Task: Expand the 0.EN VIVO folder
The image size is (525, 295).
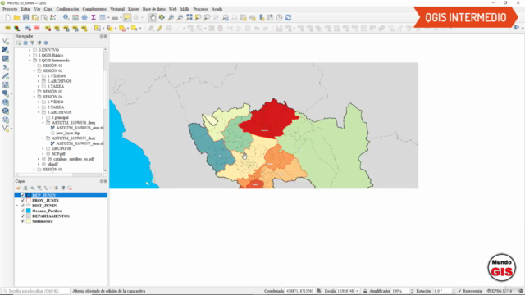Action: click(30, 50)
